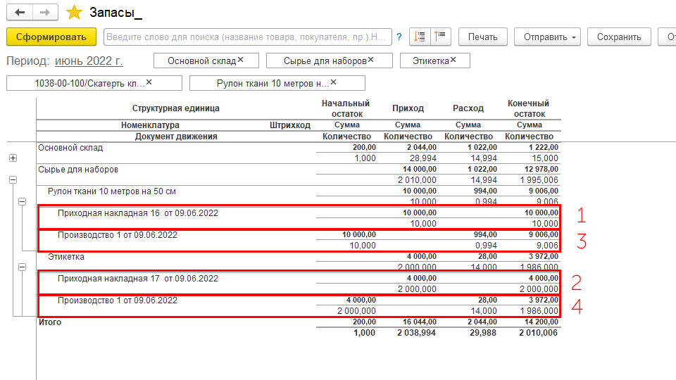676x380 pixels.
Task: Collapse the Сырье для наборов group
Action: click(x=13, y=180)
